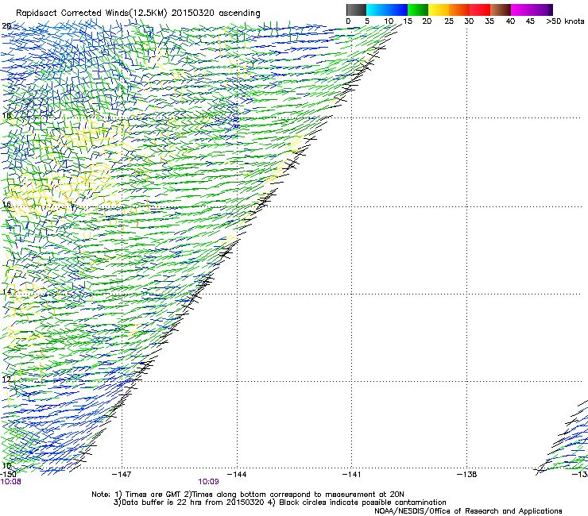The image size is (588, 516).
Task: Click the 'NOAA/NESDIS/Office of Research and Applications' credit
Action: 468,511
